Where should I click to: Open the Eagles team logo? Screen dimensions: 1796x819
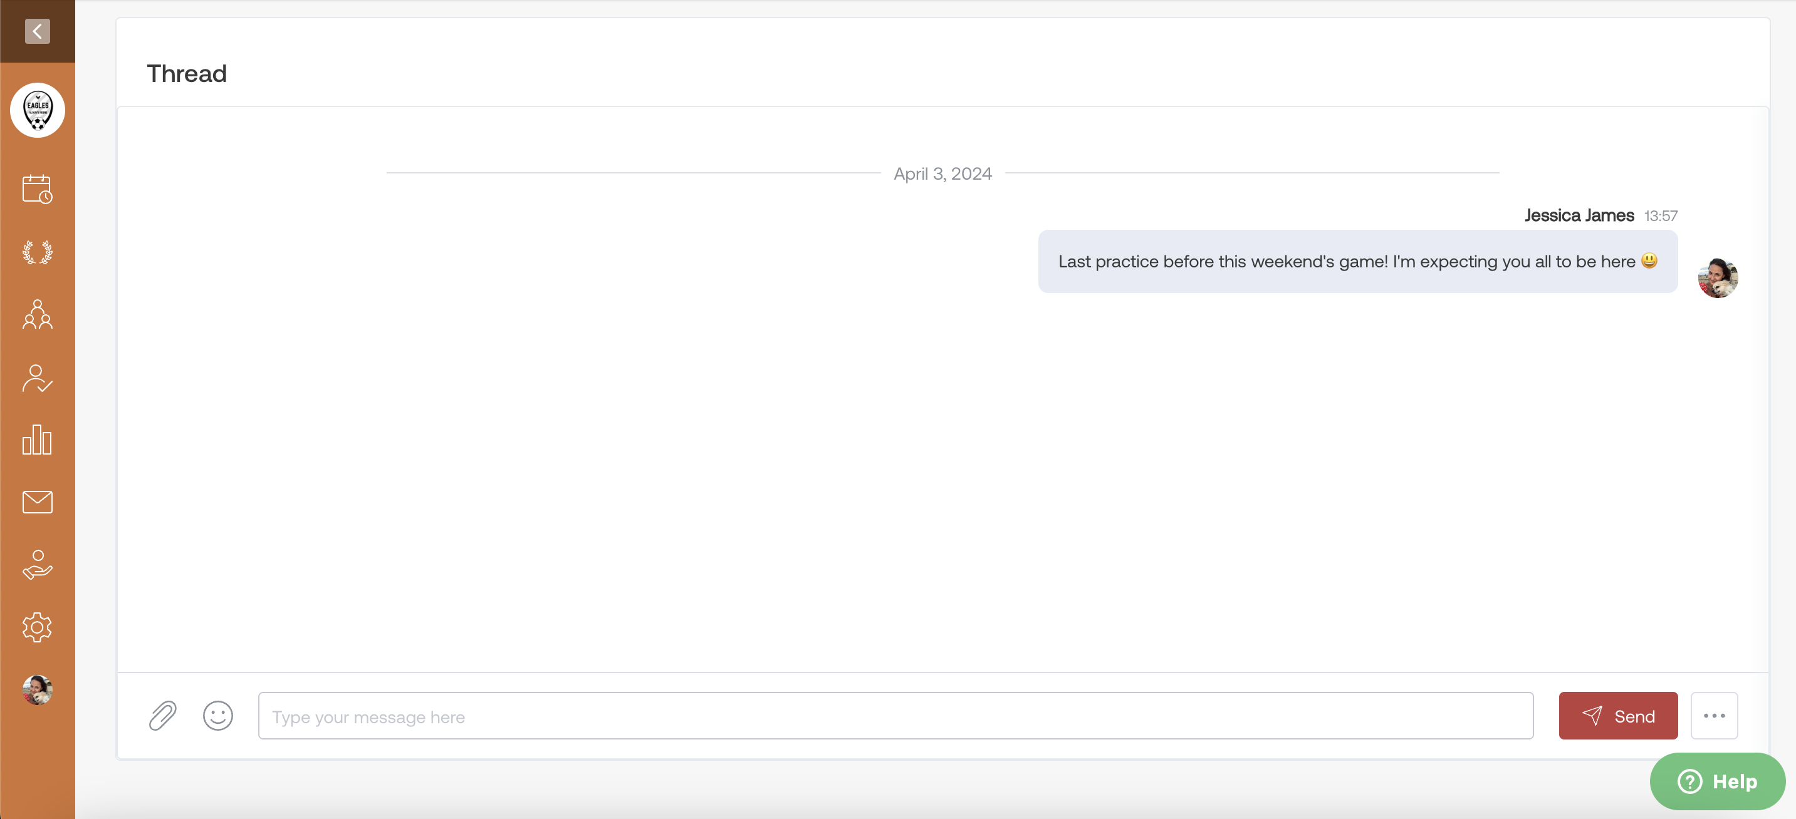click(x=38, y=110)
